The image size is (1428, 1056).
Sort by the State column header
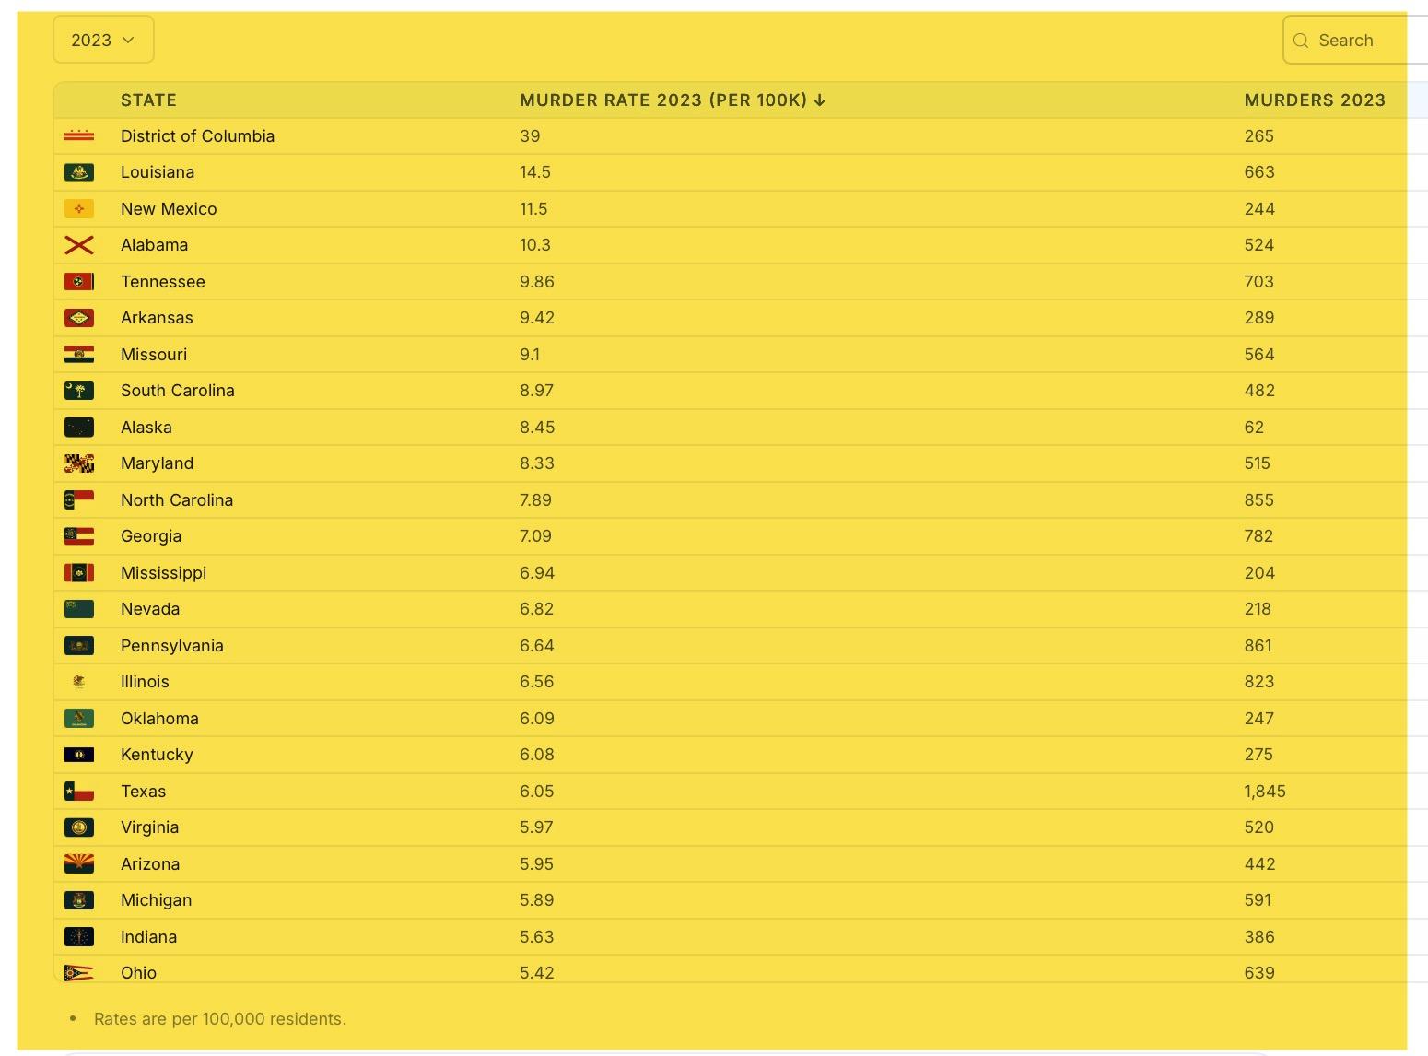point(148,100)
